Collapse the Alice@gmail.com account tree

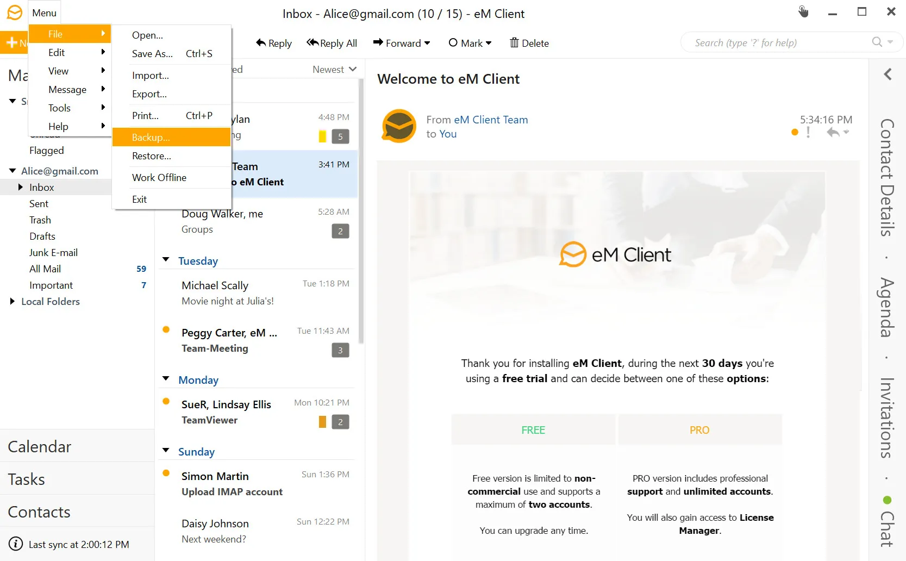(13, 171)
